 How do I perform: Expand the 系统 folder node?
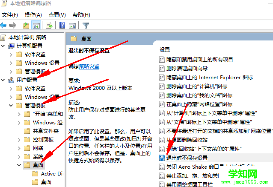coord(19,157)
